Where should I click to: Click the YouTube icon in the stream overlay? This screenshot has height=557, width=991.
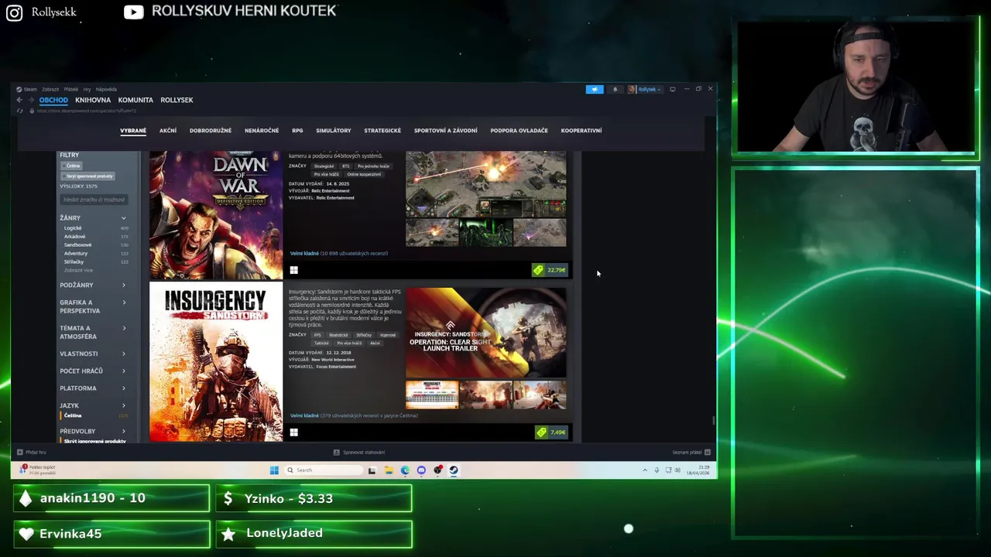click(x=134, y=12)
